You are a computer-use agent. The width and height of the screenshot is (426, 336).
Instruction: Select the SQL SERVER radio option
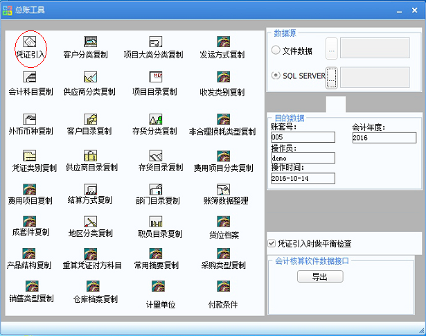click(x=276, y=76)
